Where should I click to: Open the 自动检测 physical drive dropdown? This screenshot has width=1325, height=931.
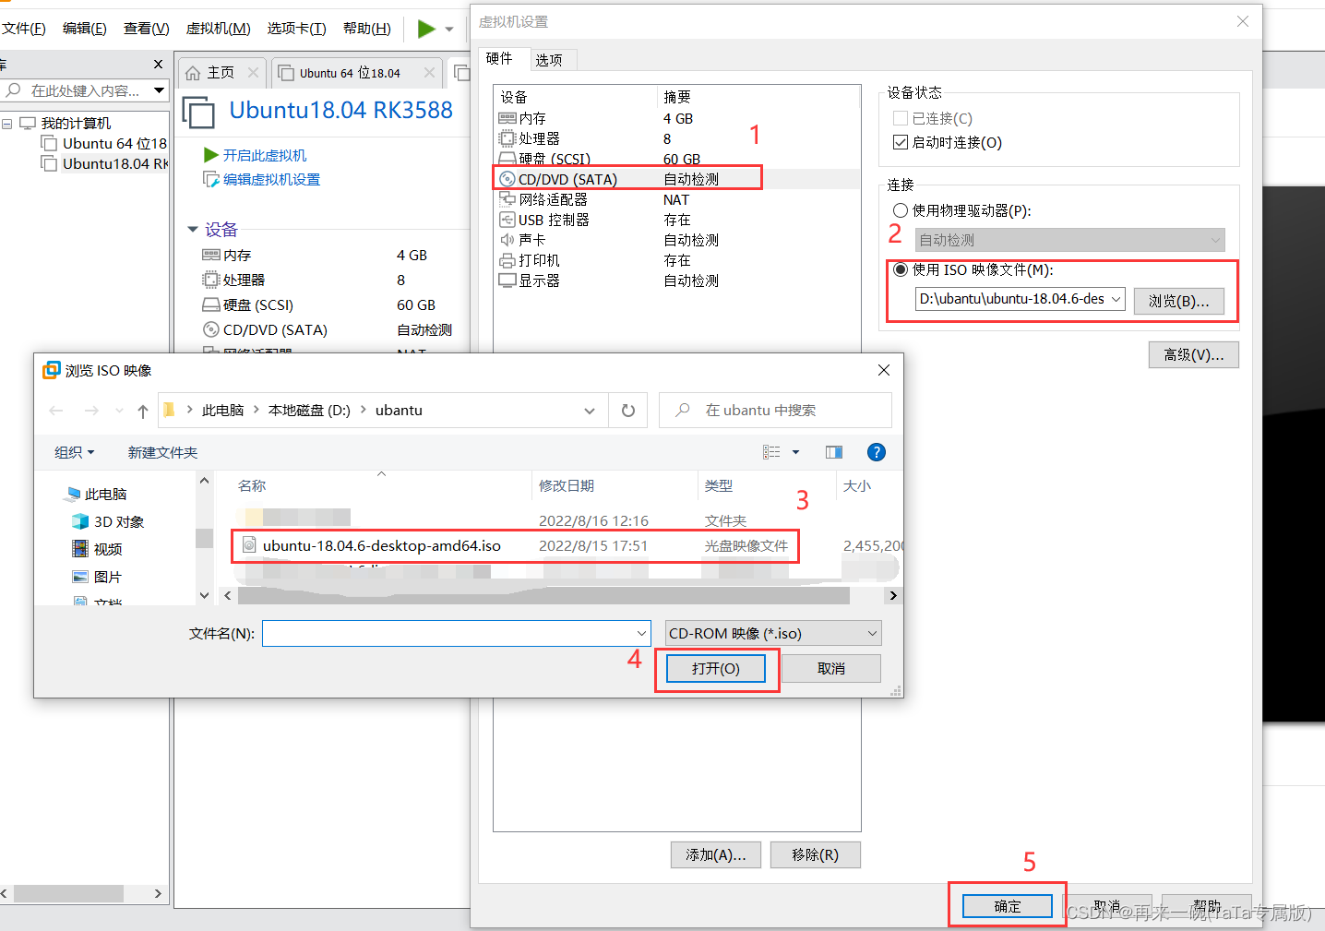click(1070, 240)
